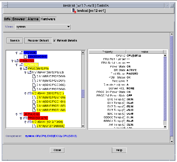Select the CPU(SB12) tree label
This screenshot has width=177, height=162.
click(31, 65)
